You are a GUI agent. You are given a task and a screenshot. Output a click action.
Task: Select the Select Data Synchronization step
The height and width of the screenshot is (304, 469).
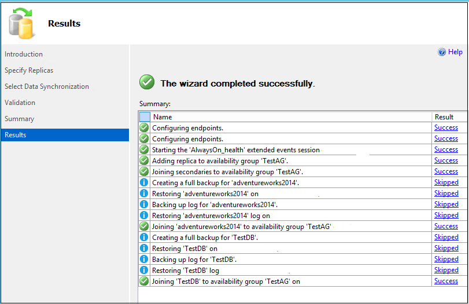[47, 87]
